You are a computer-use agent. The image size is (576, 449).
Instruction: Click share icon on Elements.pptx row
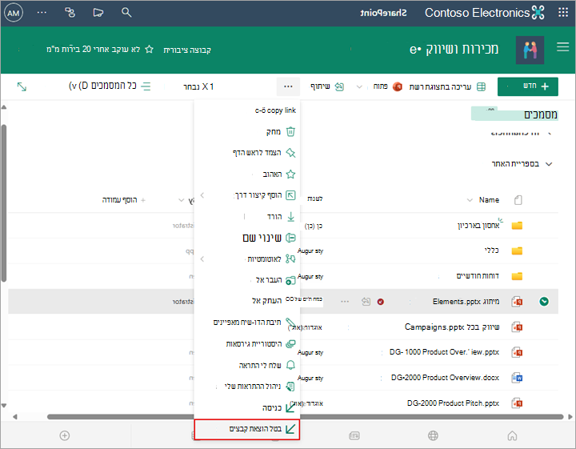point(366,302)
